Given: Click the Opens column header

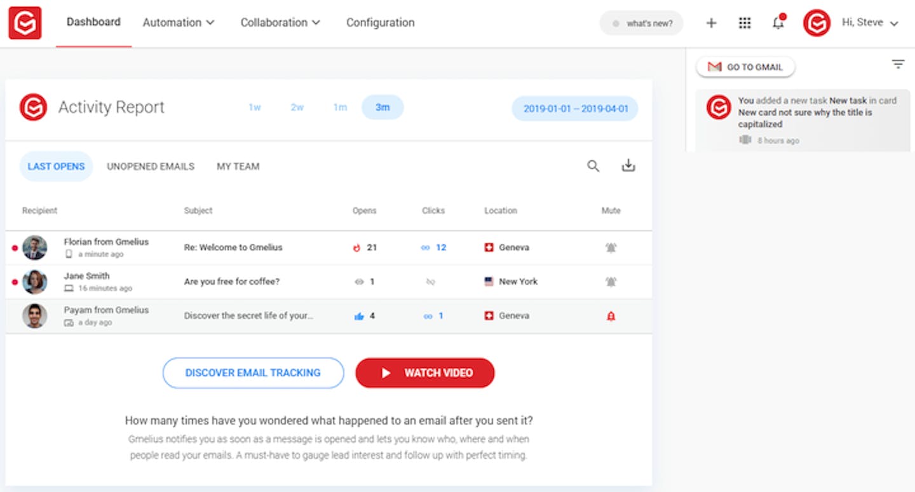Looking at the screenshot, I should point(365,210).
